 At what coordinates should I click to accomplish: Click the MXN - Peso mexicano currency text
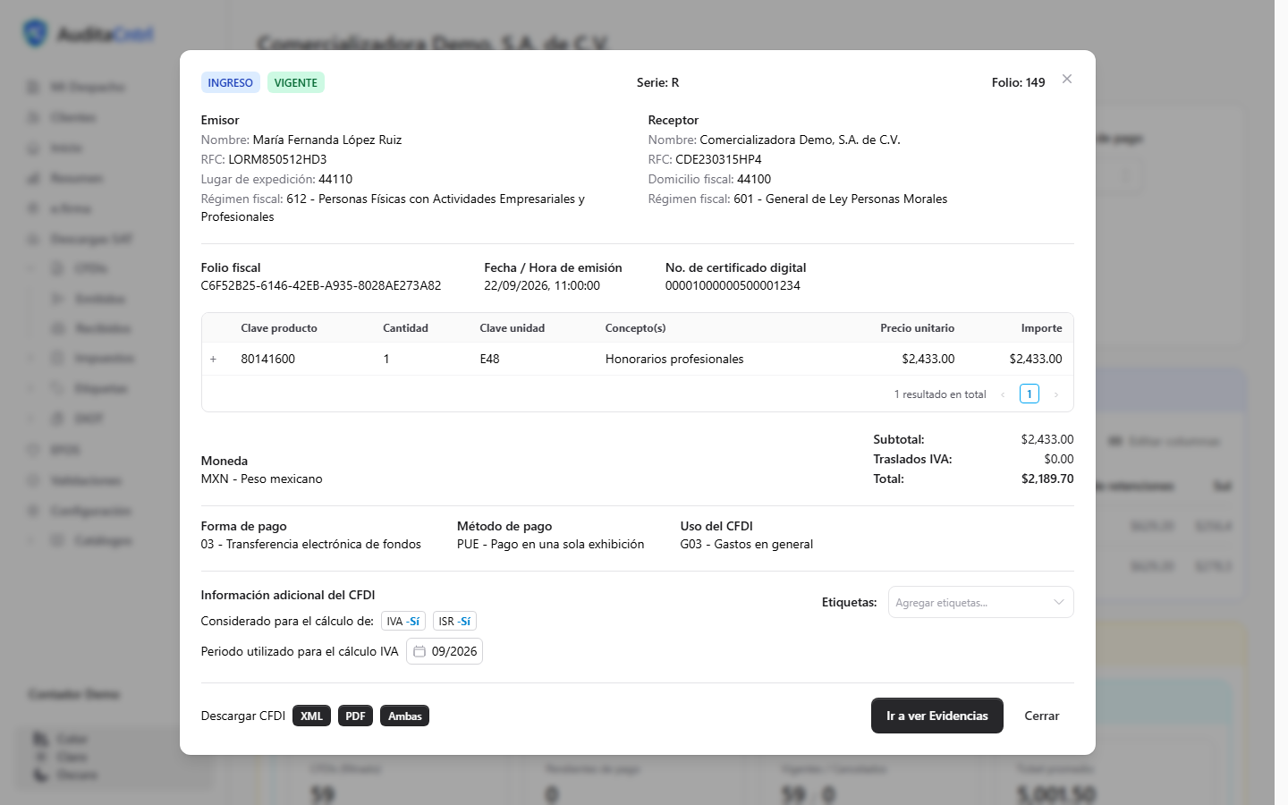(261, 479)
